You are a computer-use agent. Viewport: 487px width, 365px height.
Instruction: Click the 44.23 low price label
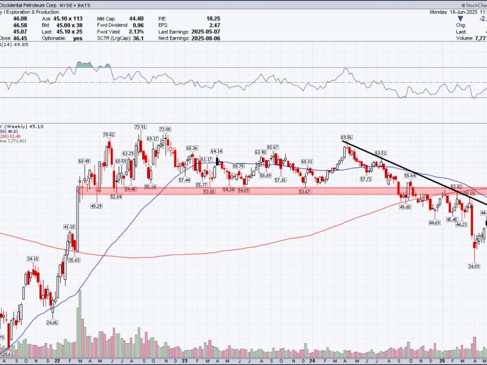[461, 224]
